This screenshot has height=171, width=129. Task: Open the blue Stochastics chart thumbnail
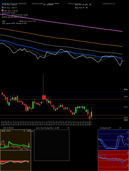click(113, 140)
